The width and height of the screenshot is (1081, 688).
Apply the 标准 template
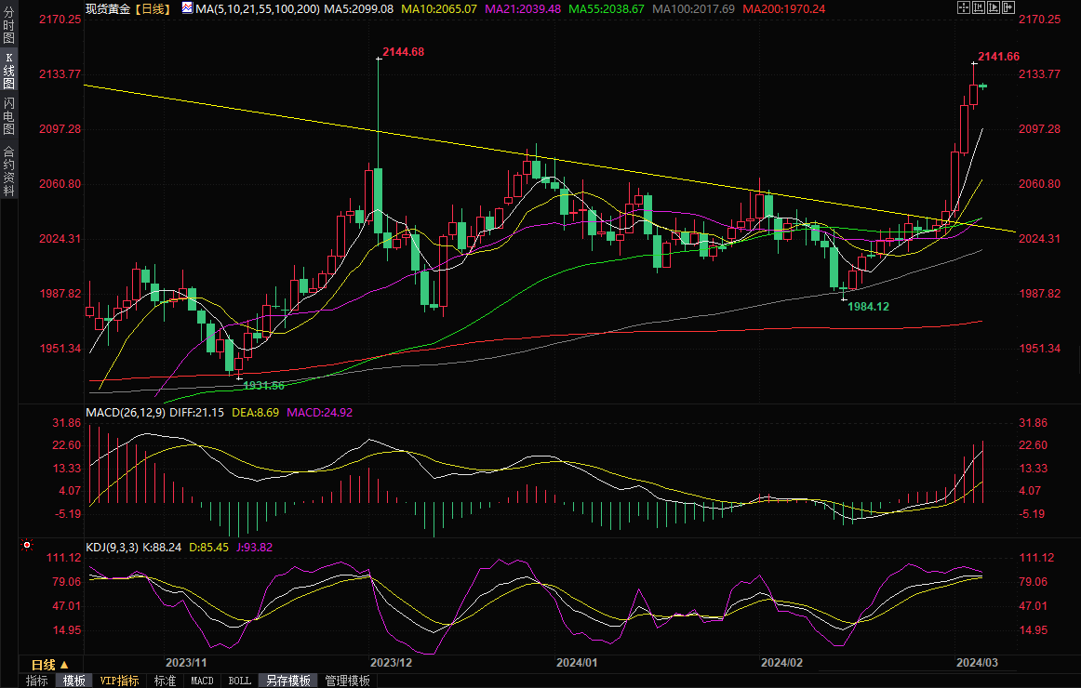(x=165, y=681)
